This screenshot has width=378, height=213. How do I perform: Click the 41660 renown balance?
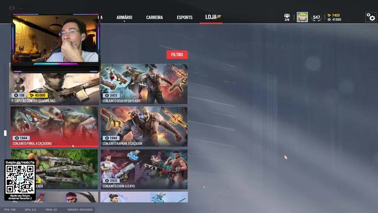click(337, 20)
